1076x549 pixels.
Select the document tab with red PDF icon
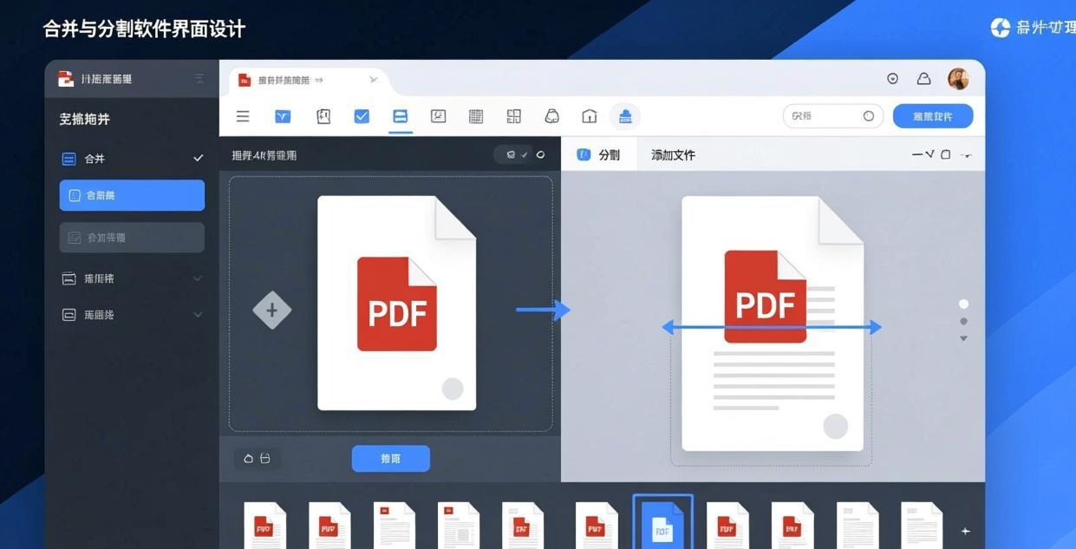click(x=310, y=80)
